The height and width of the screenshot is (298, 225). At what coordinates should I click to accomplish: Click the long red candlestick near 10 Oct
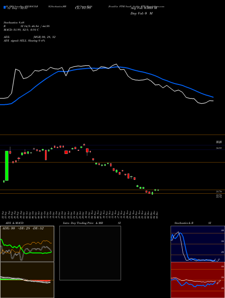(46, 155)
